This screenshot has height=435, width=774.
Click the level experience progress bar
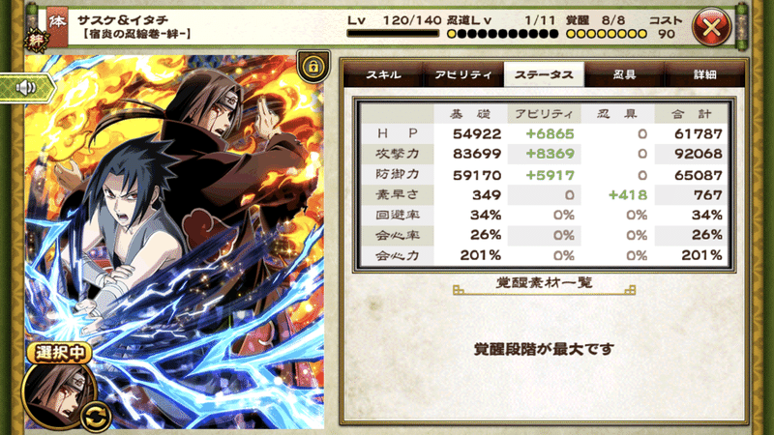(x=393, y=34)
